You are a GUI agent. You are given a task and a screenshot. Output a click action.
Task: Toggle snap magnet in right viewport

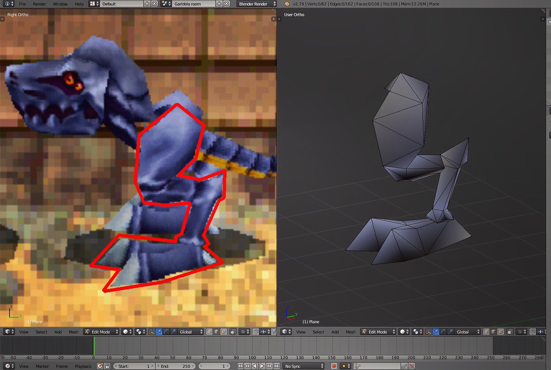click(x=533, y=332)
